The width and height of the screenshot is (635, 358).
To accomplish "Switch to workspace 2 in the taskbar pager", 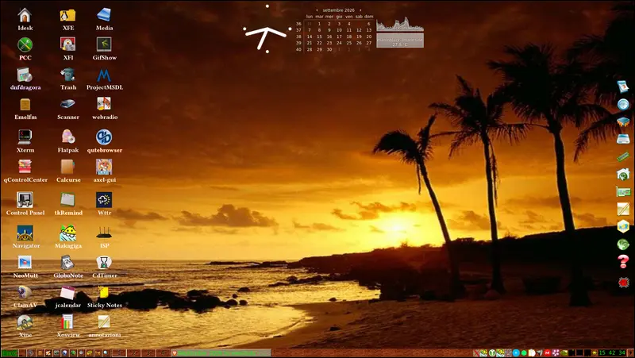I will pyautogui.click(x=133, y=353).
